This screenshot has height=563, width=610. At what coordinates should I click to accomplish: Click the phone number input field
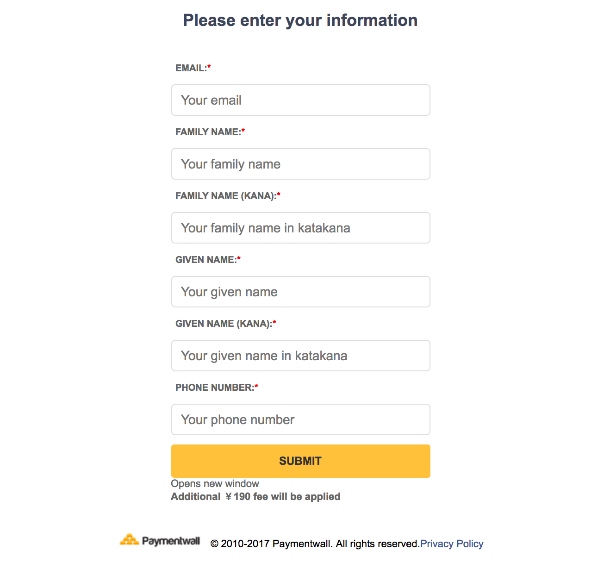pos(300,419)
